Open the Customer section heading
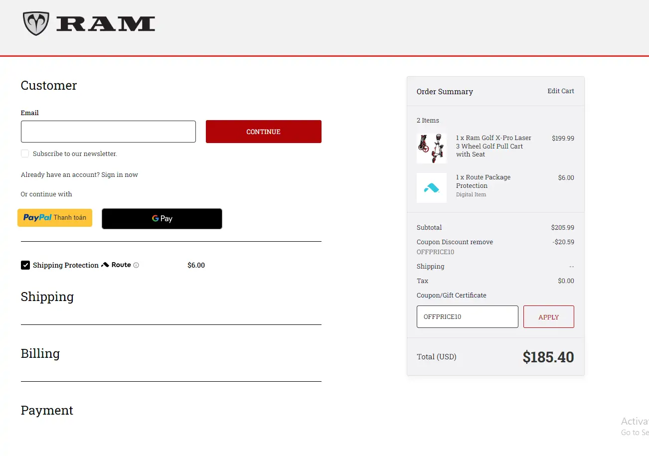 48,85
